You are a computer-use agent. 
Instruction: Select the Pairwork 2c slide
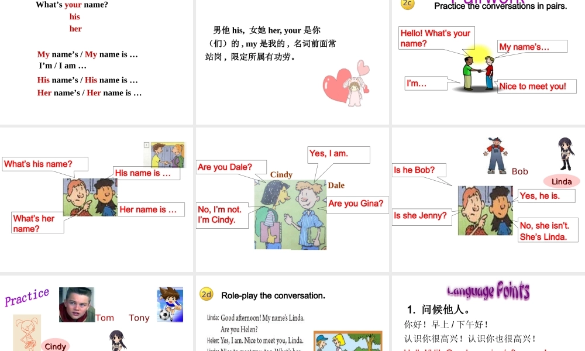tap(488, 62)
